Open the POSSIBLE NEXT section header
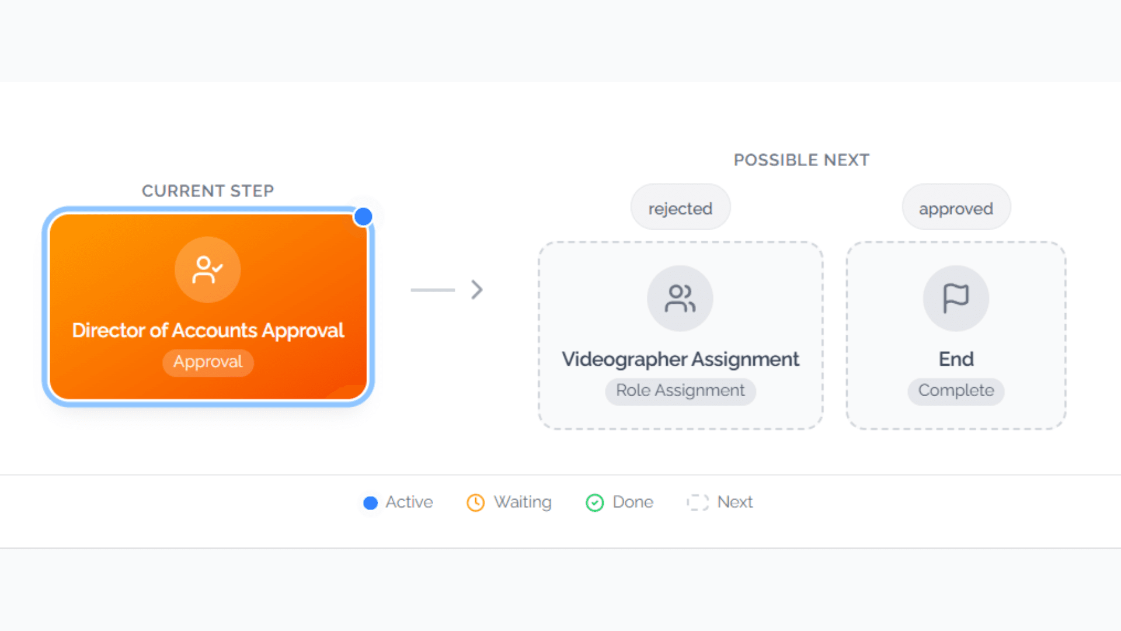Screen dimensions: 1121x631 click(x=802, y=160)
